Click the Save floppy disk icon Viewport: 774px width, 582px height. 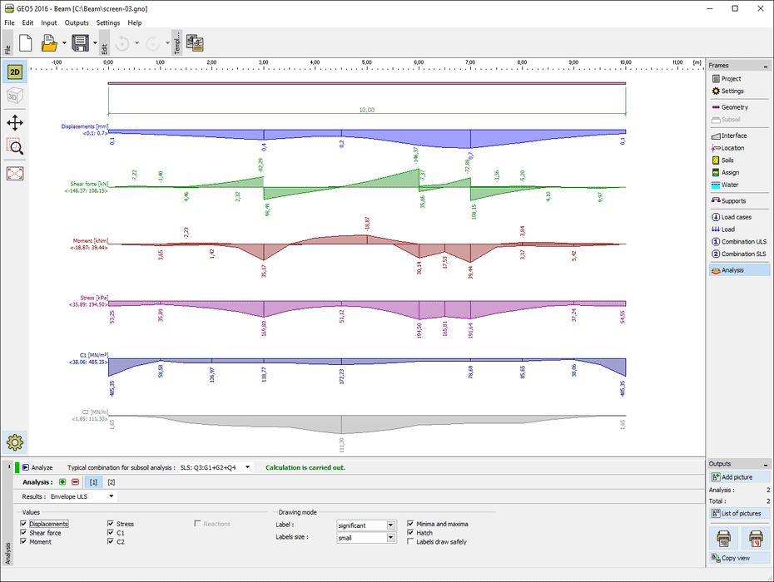80,43
